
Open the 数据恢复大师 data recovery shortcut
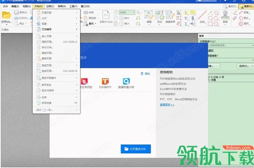coord(126,83)
